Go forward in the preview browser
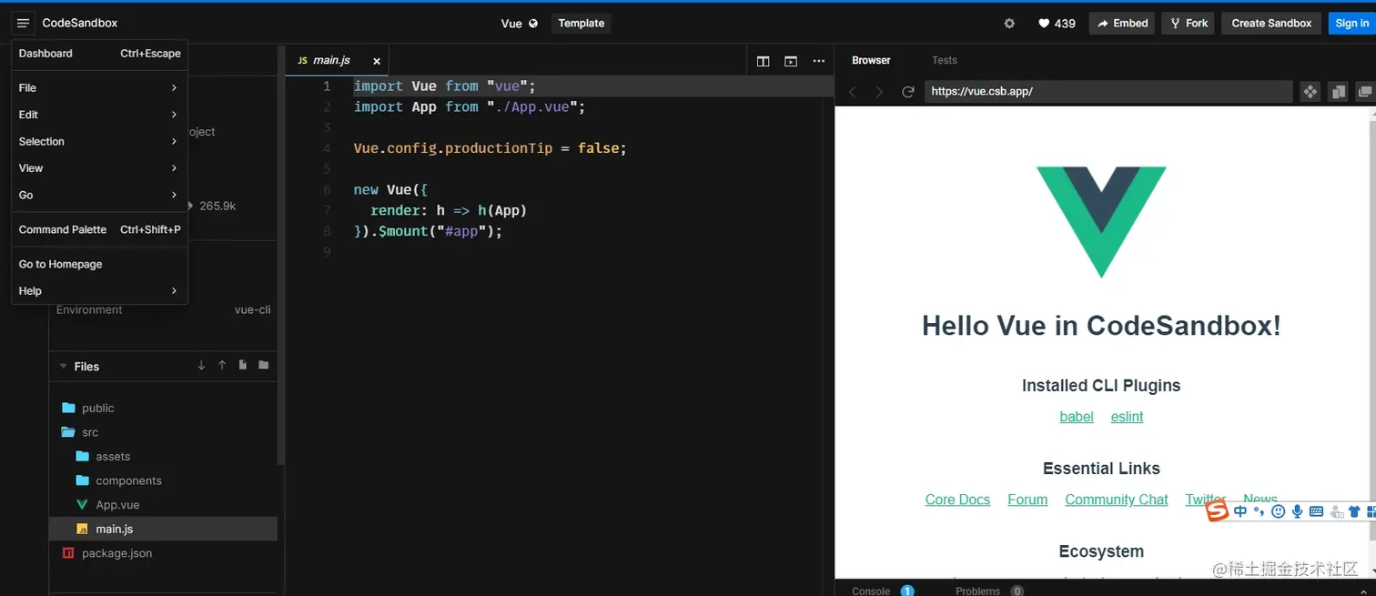 (x=879, y=92)
